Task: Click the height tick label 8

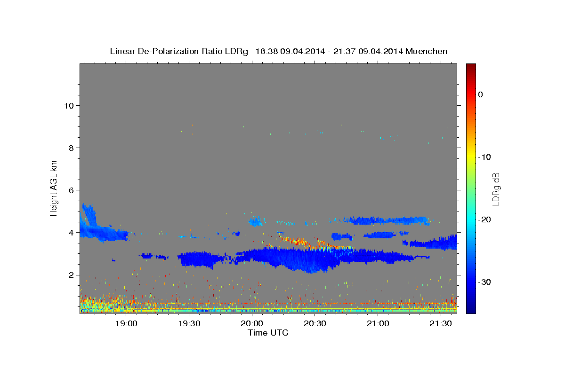Action: click(71, 148)
